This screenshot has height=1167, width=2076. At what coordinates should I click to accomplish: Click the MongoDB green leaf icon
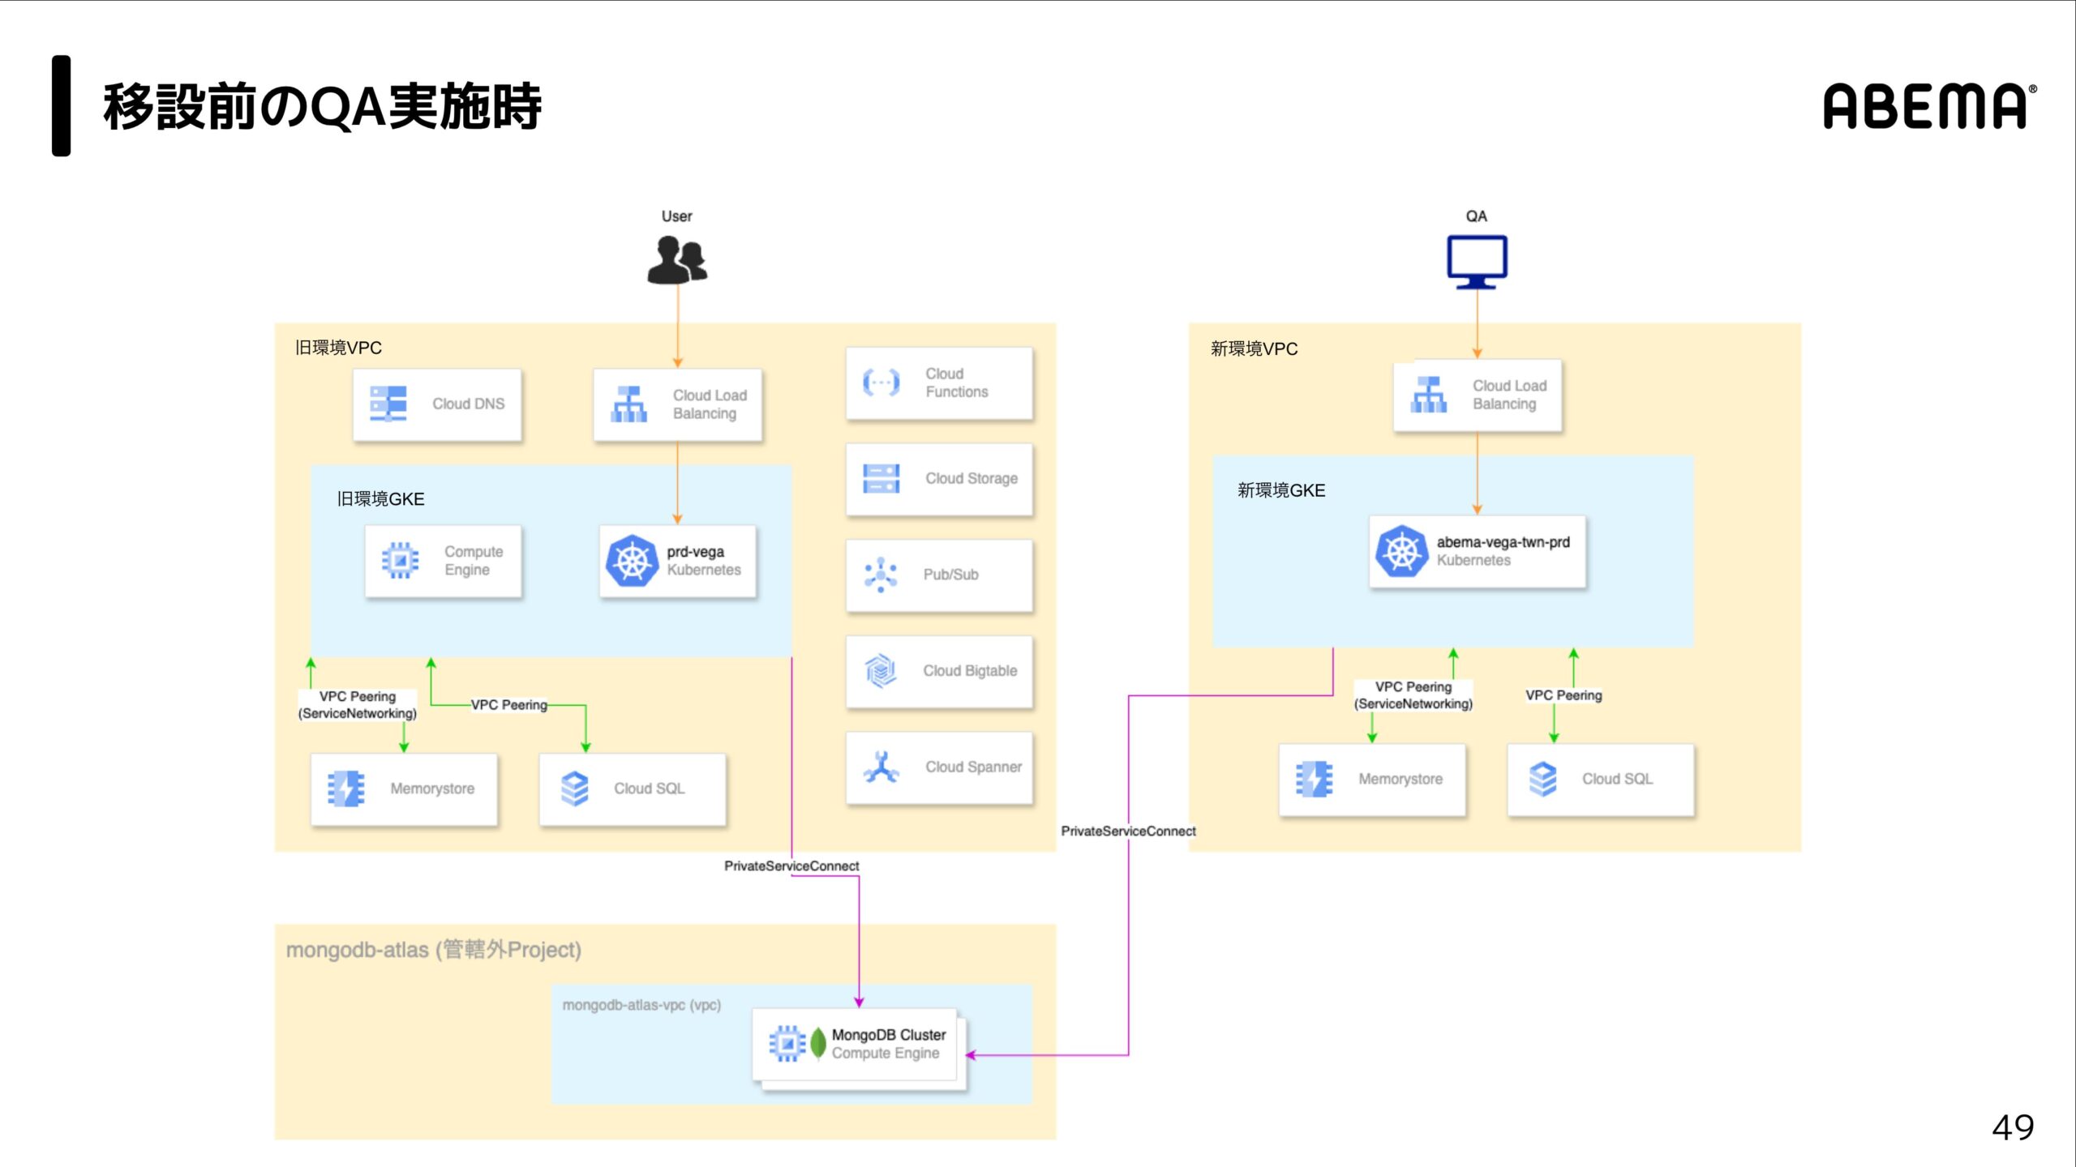[x=818, y=1043]
